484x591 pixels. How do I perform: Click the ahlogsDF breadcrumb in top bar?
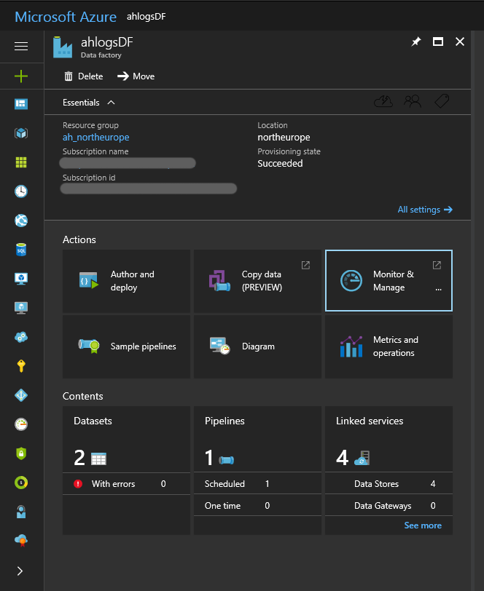click(x=146, y=17)
